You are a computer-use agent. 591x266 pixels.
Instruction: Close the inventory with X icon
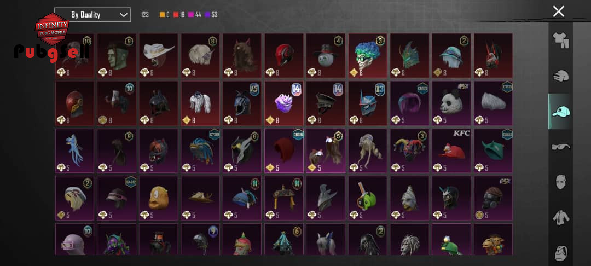558,11
